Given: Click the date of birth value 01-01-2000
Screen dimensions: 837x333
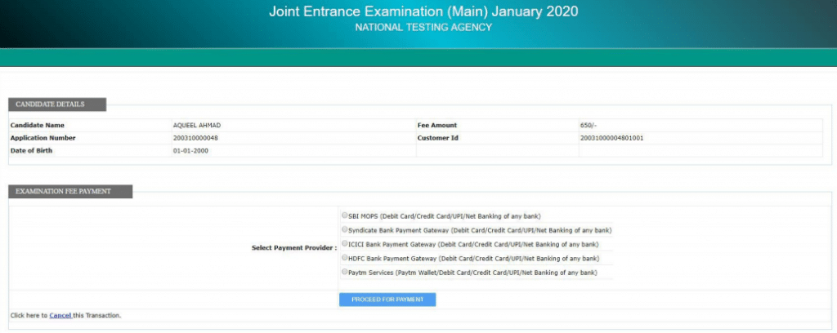Looking at the screenshot, I should tap(190, 151).
